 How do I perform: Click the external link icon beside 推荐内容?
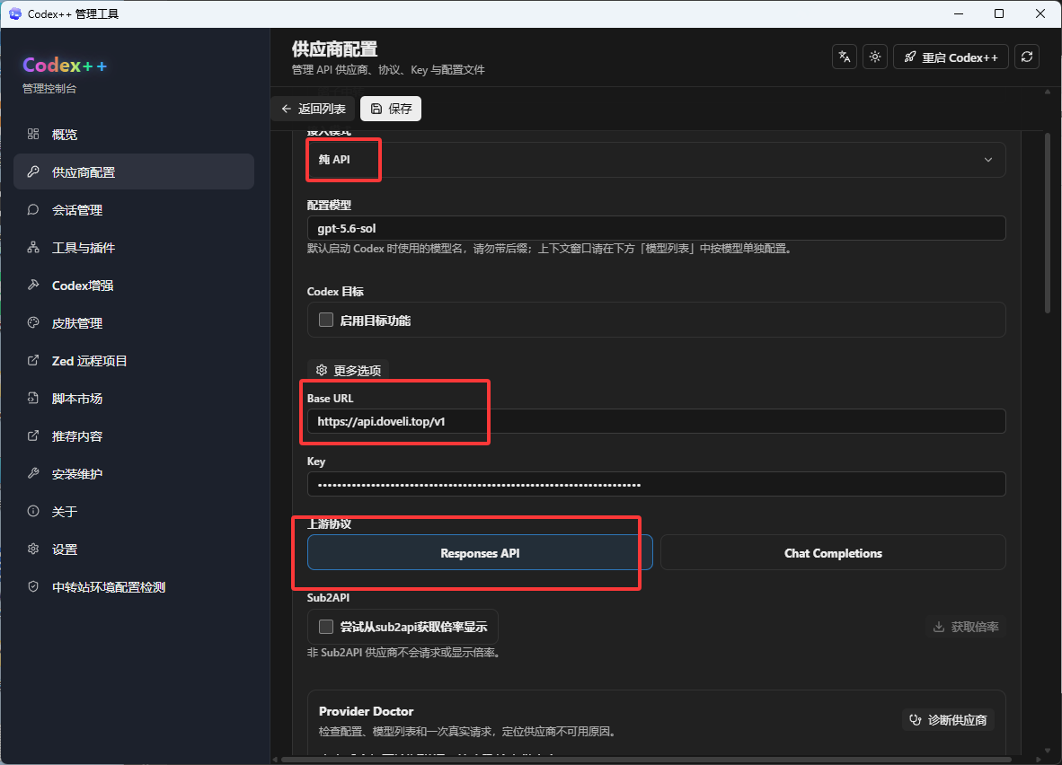(33, 436)
